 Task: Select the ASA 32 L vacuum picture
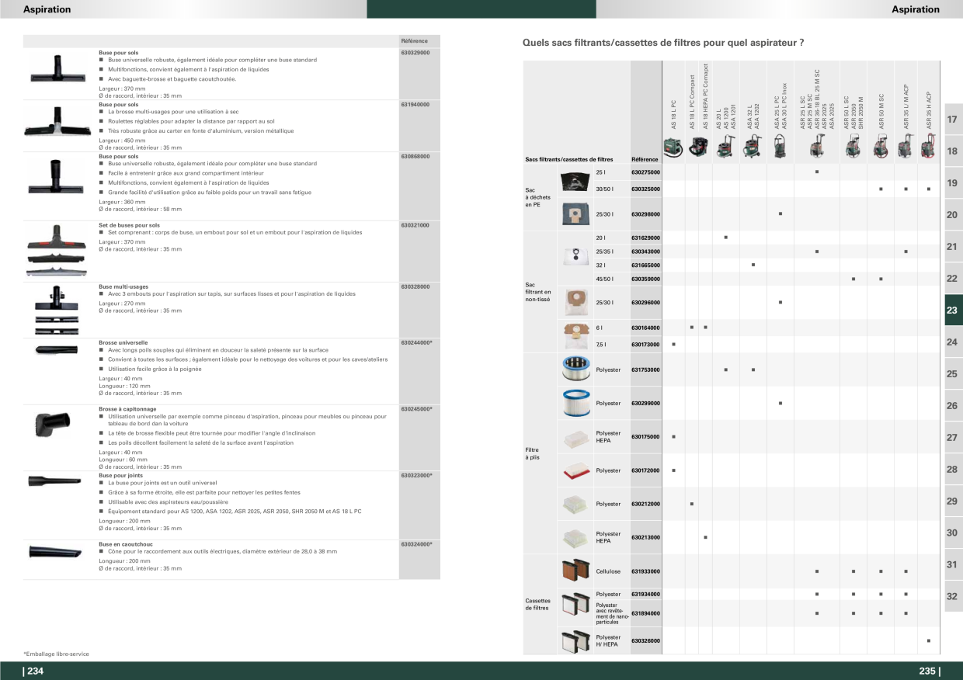753,146
